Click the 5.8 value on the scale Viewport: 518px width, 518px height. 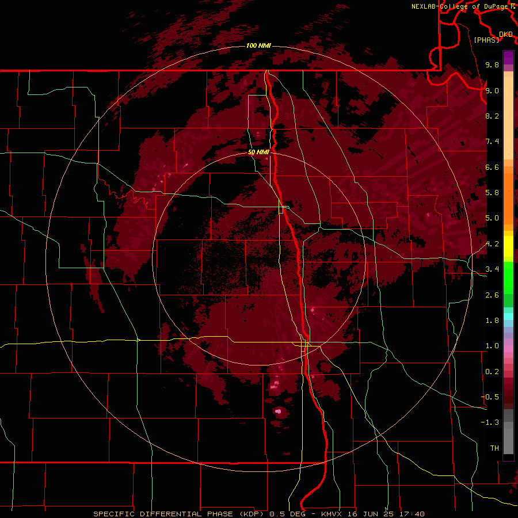coord(492,193)
